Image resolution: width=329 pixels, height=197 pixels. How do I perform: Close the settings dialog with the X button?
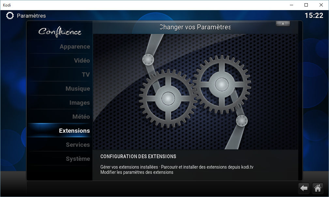tap(283, 24)
